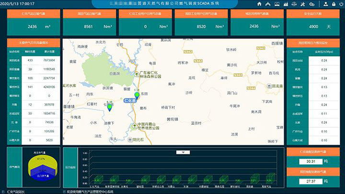Click the padlock lock icon
Screen dimensions: 345x194
tap(334, 4)
